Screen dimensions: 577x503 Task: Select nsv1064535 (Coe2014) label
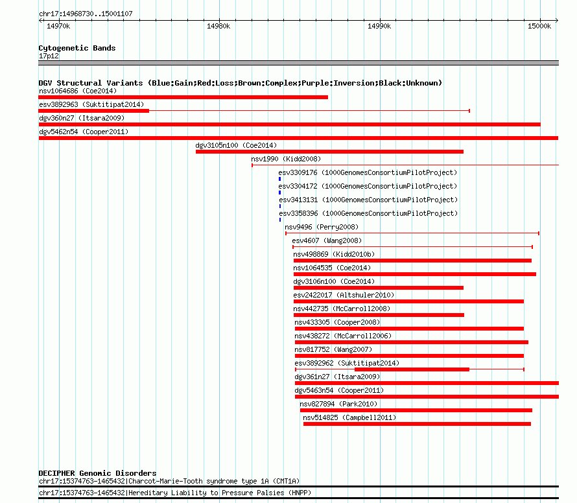point(332,268)
